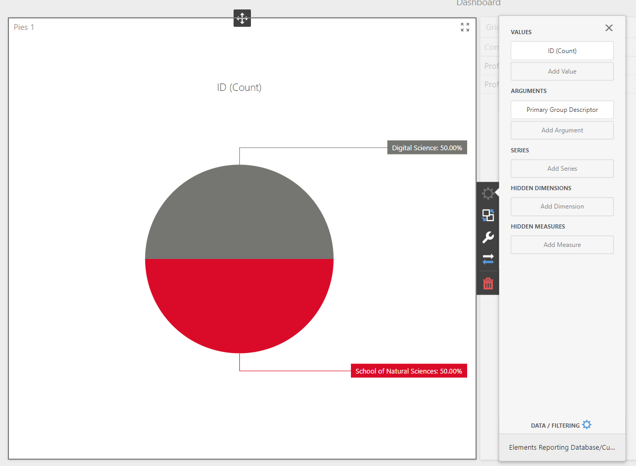Close the data bindings panel
This screenshot has height=466, width=636.
[x=609, y=28]
